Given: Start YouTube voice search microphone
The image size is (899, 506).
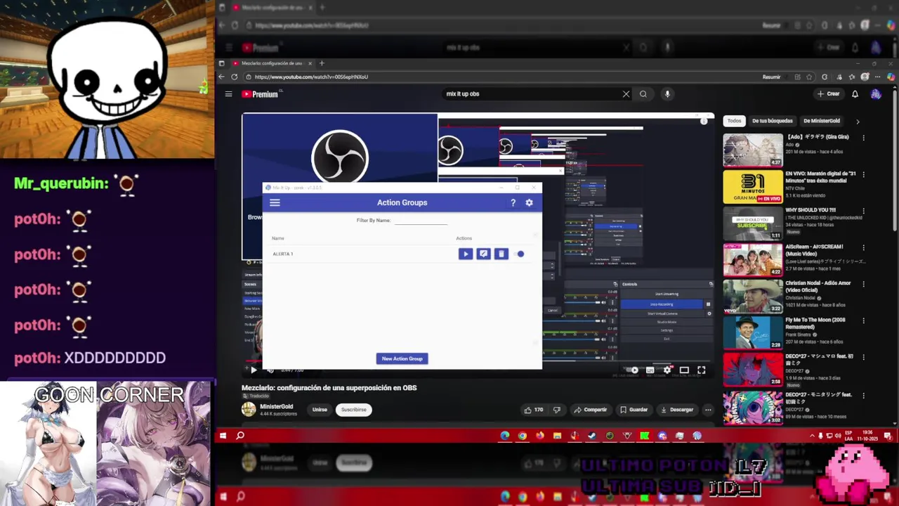Looking at the screenshot, I should (667, 93).
